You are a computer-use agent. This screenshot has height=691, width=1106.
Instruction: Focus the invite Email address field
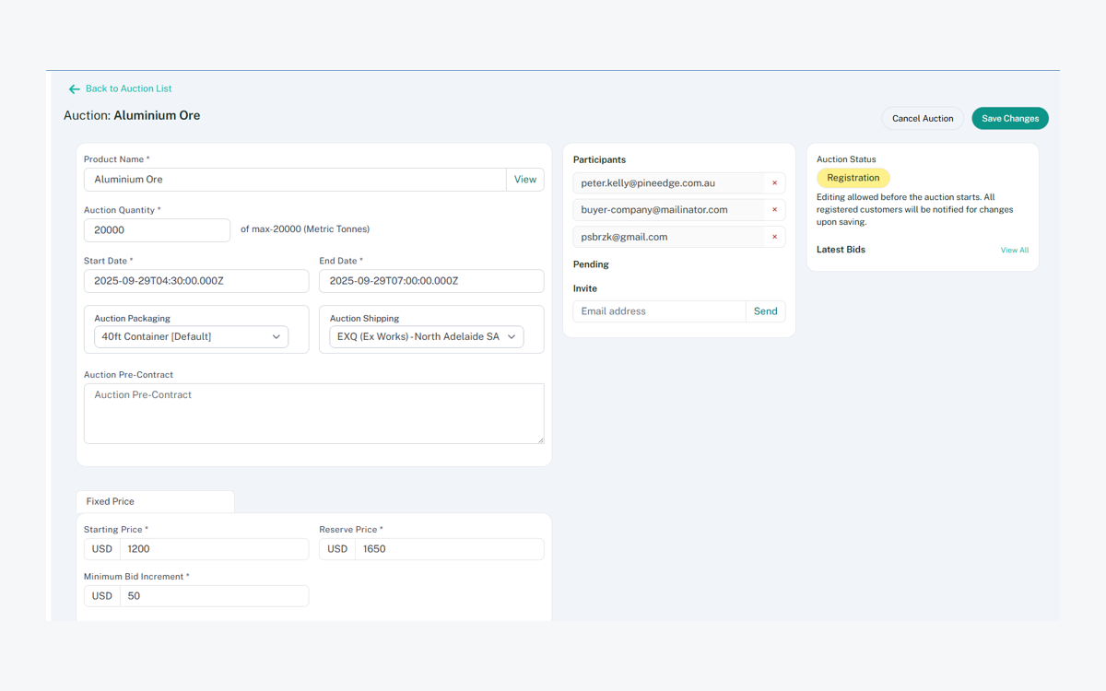click(x=659, y=311)
